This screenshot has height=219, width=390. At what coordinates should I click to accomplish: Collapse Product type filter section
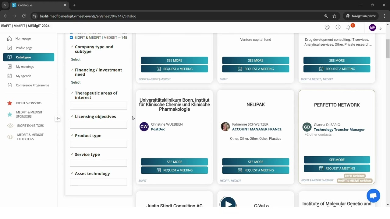pos(72,135)
